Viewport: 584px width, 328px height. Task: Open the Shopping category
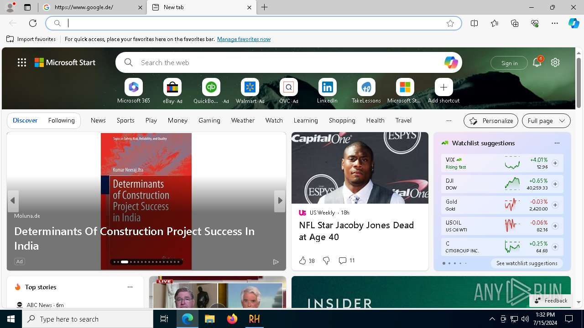342,120
